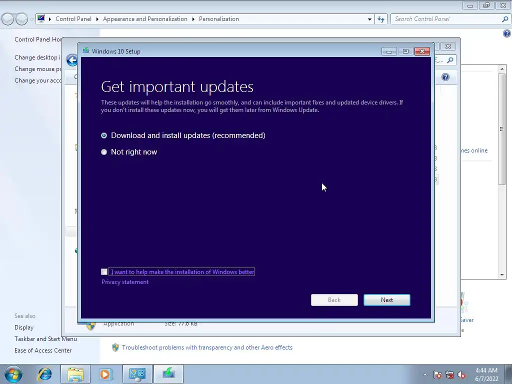This screenshot has height=384, width=512.
Task: Click the Search Control Panel field
Action: (446, 19)
